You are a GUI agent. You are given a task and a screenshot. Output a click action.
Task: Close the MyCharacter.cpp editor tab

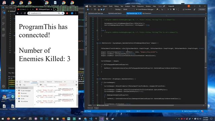pos(141,13)
